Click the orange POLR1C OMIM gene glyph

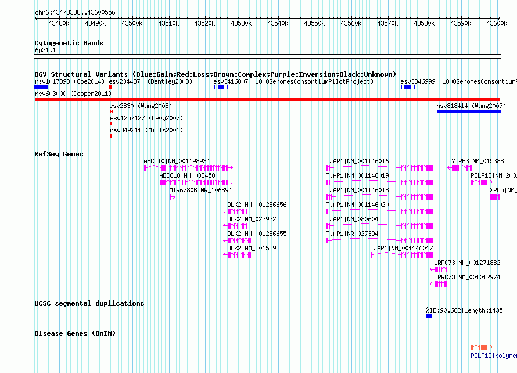(x=482, y=347)
